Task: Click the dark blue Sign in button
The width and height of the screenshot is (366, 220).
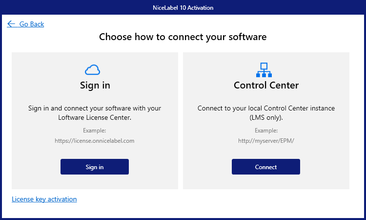Action: [95, 167]
